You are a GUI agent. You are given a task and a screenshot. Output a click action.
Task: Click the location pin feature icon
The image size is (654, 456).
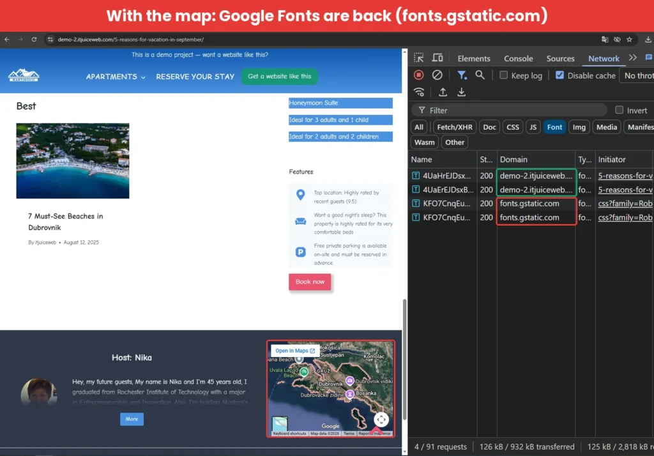[300, 195]
